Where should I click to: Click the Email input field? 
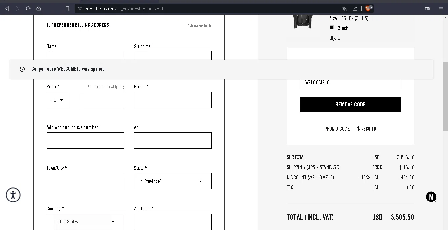tap(173, 100)
